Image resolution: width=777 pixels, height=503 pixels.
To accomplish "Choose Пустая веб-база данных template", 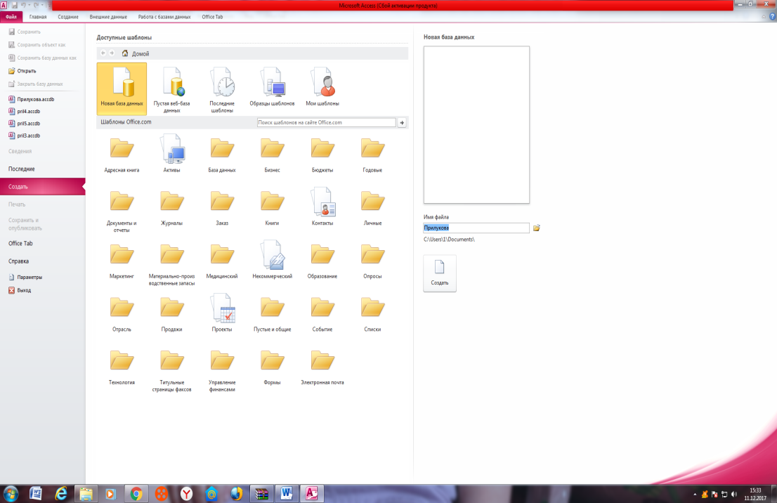I will [x=171, y=89].
